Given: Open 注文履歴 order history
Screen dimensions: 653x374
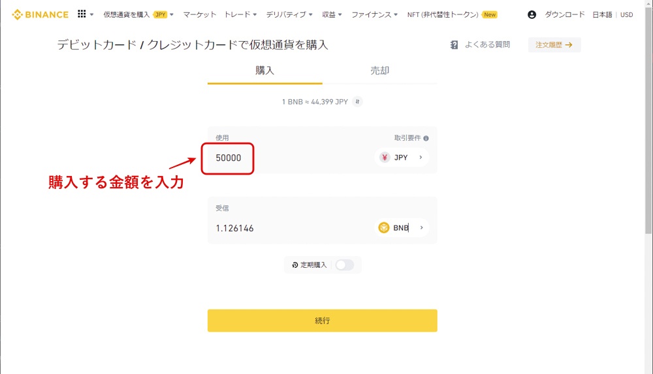Looking at the screenshot, I should (554, 45).
